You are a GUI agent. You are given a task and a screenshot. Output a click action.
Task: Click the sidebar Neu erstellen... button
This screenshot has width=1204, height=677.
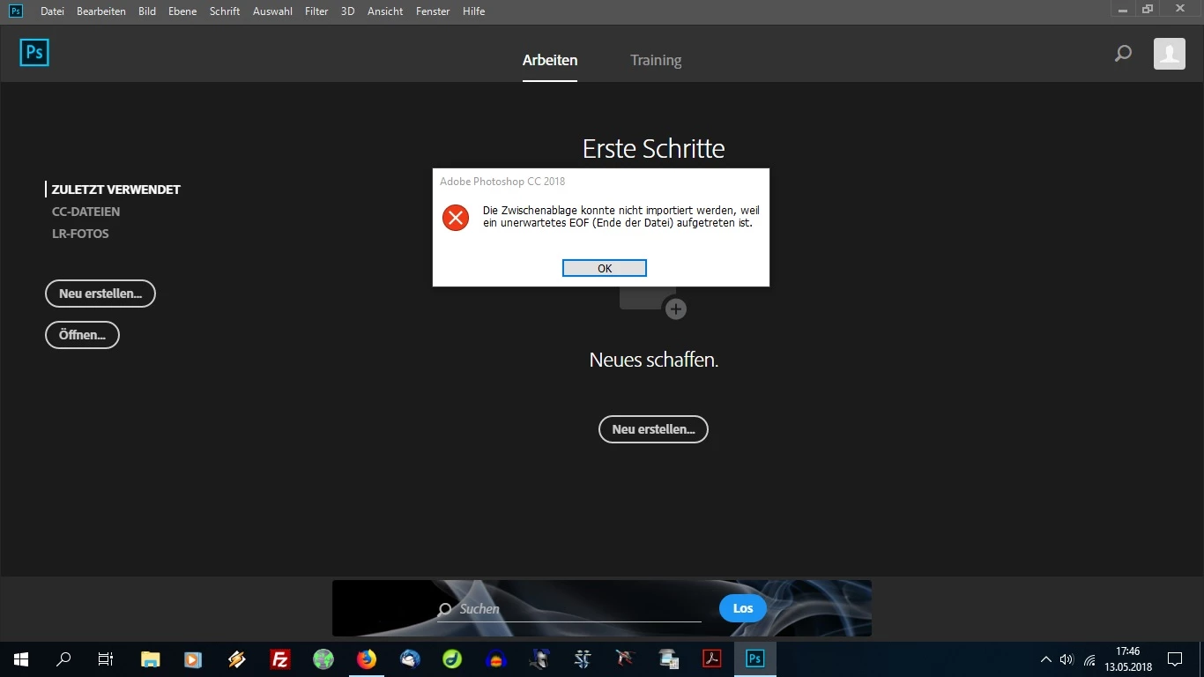(100, 294)
